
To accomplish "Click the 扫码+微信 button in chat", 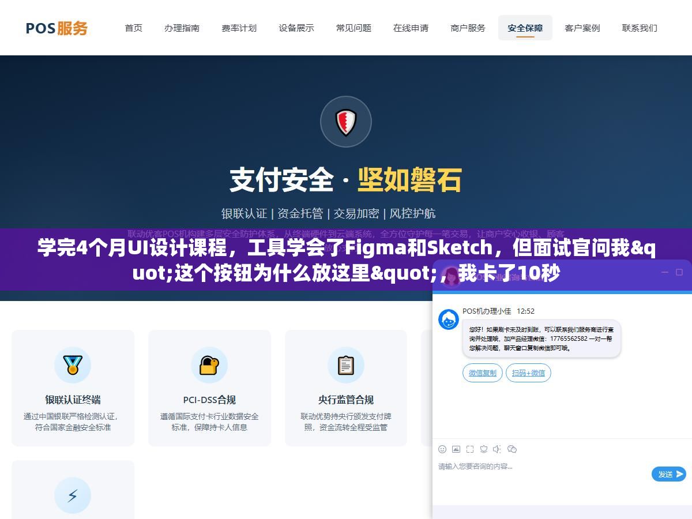I will [528, 373].
